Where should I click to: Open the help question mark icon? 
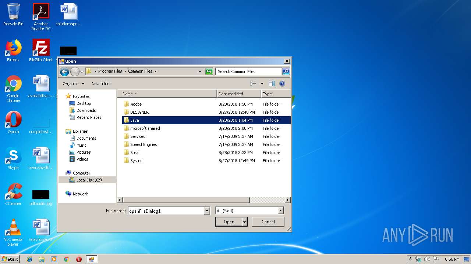[282, 84]
